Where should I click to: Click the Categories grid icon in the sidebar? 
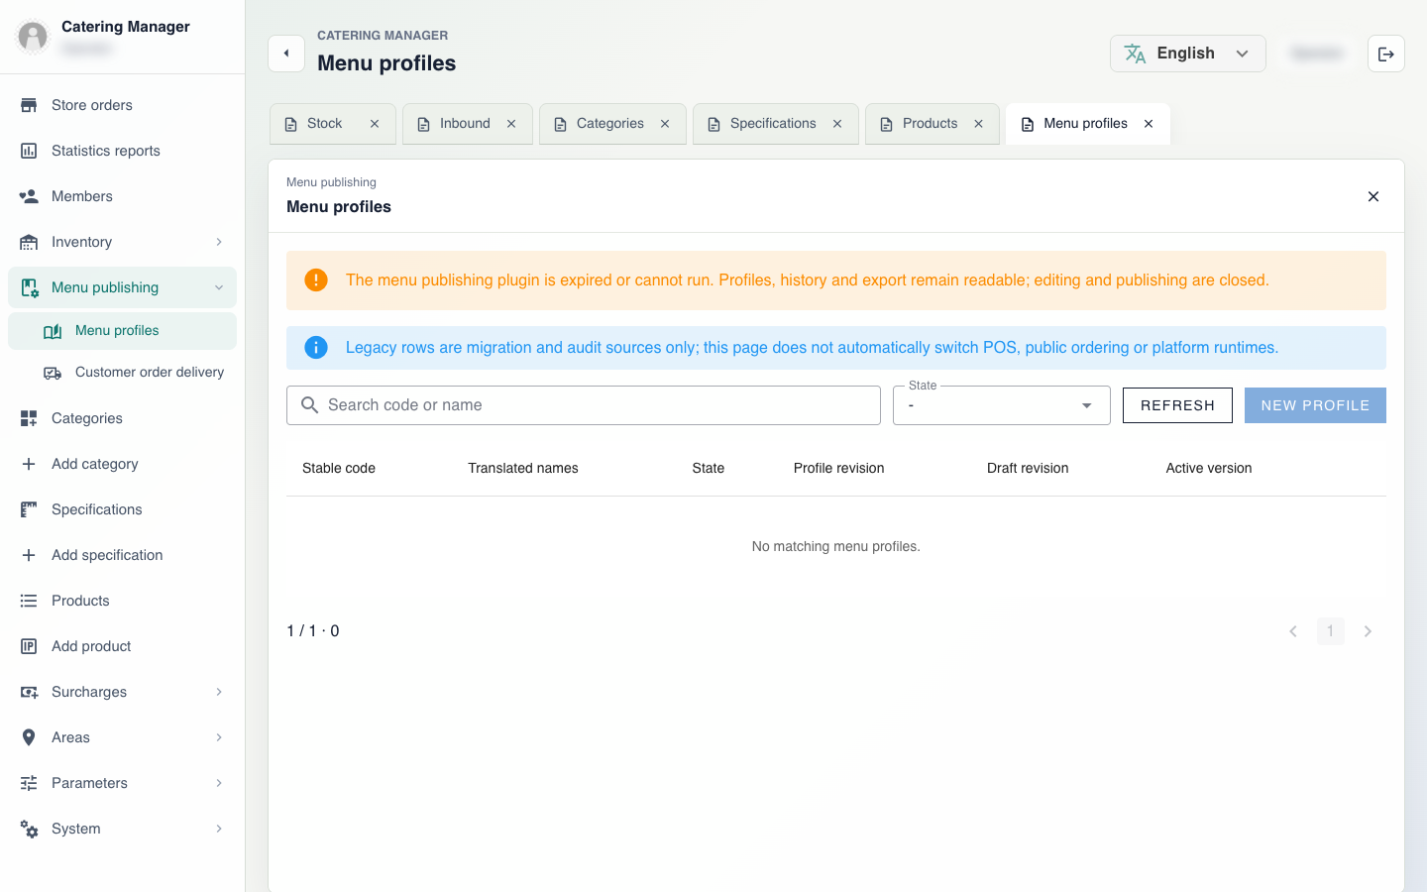29,418
